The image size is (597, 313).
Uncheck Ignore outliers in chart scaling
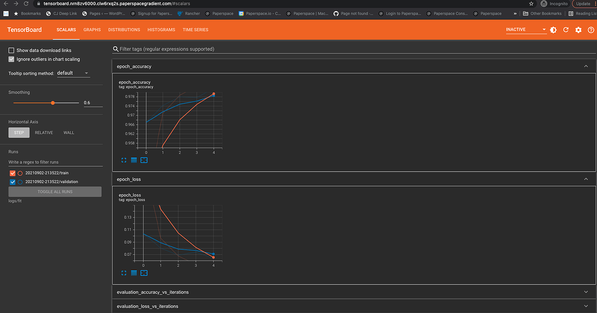(x=11, y=59)
